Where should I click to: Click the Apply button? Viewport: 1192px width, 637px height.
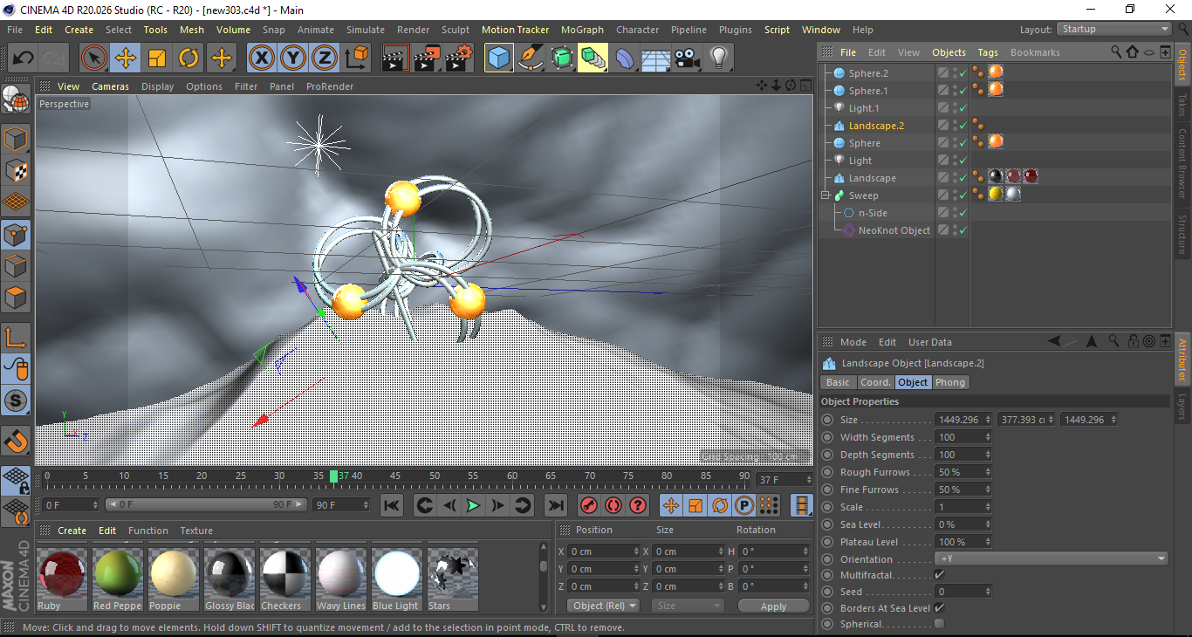click(x=774, y=606)
